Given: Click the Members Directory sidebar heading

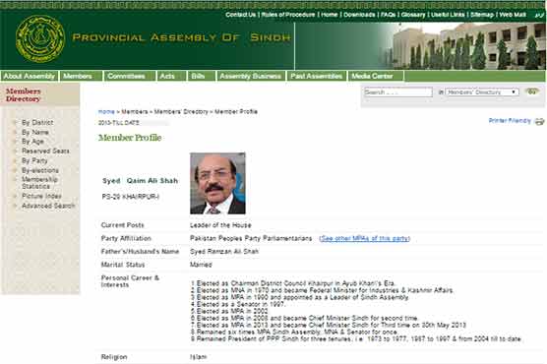Looking at the screenshot, I should point(24,94).
